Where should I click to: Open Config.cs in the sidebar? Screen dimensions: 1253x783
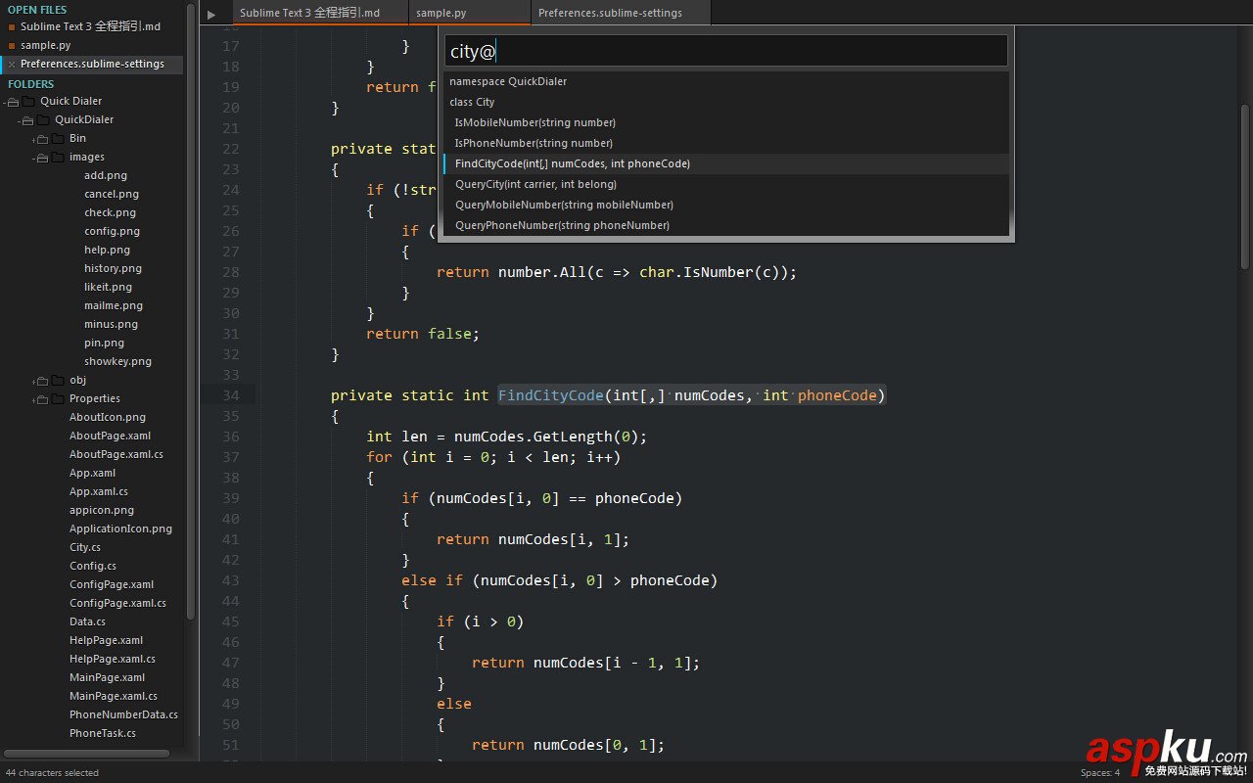(x=93, y=566)
